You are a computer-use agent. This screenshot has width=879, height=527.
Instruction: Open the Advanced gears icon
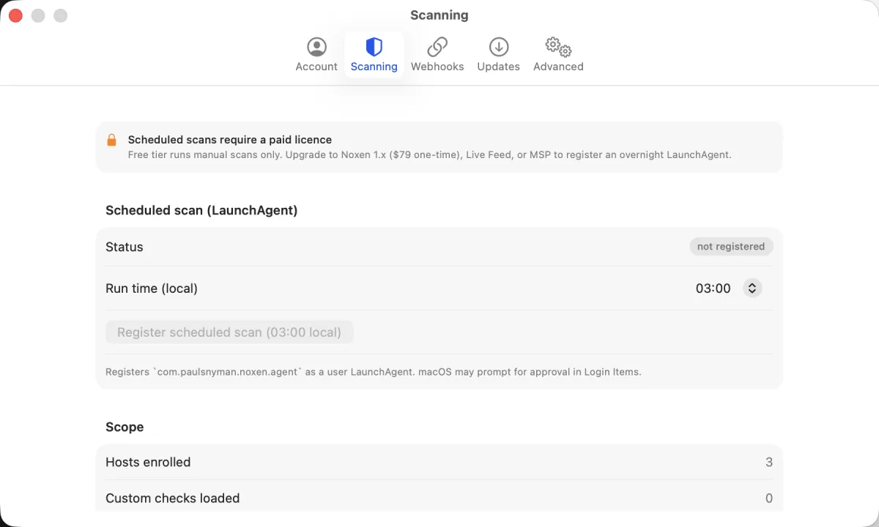[x=557, y=46]
